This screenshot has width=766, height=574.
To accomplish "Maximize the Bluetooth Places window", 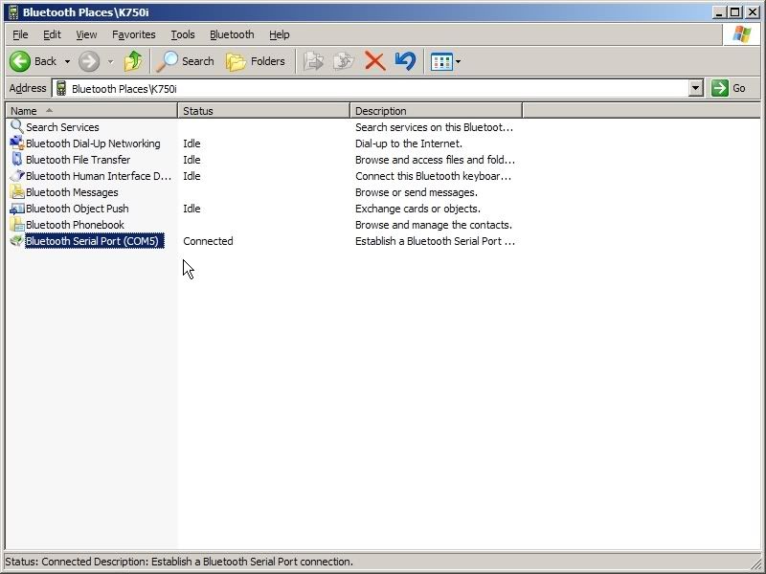I will click(x=734, y=12).
